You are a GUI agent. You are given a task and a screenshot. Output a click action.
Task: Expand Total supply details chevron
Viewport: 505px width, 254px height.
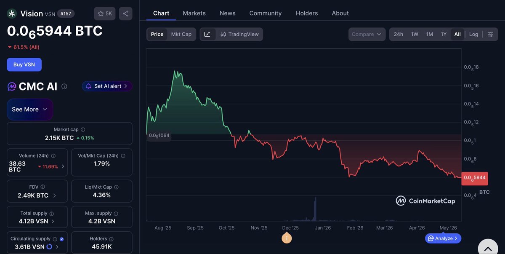tap(53, 221)
